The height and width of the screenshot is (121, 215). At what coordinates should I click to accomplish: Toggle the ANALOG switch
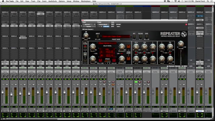tap(114, 60)
